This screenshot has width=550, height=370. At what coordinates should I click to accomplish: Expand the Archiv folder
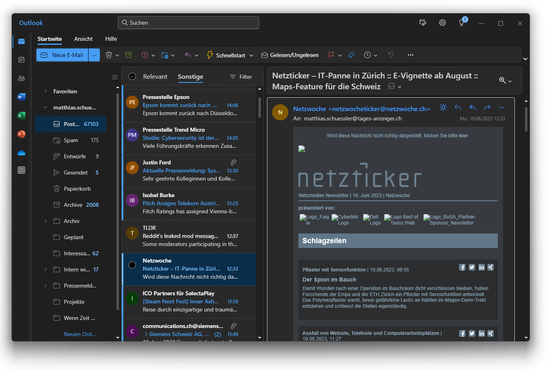(45, 221)
